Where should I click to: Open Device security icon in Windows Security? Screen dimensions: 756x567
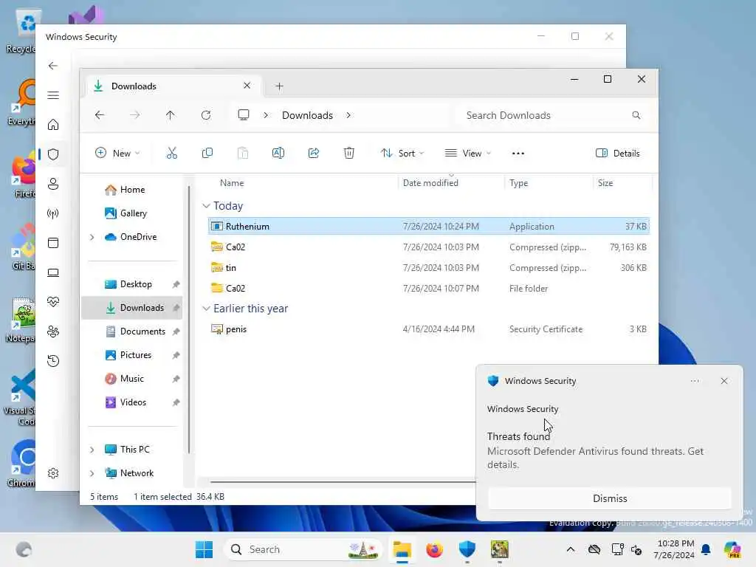tap(53, 272)
